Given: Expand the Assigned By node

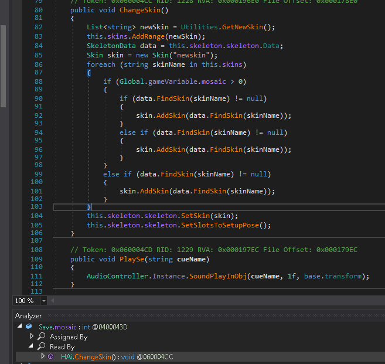Looking at the screenshot, I should click(x=32, y=336).
